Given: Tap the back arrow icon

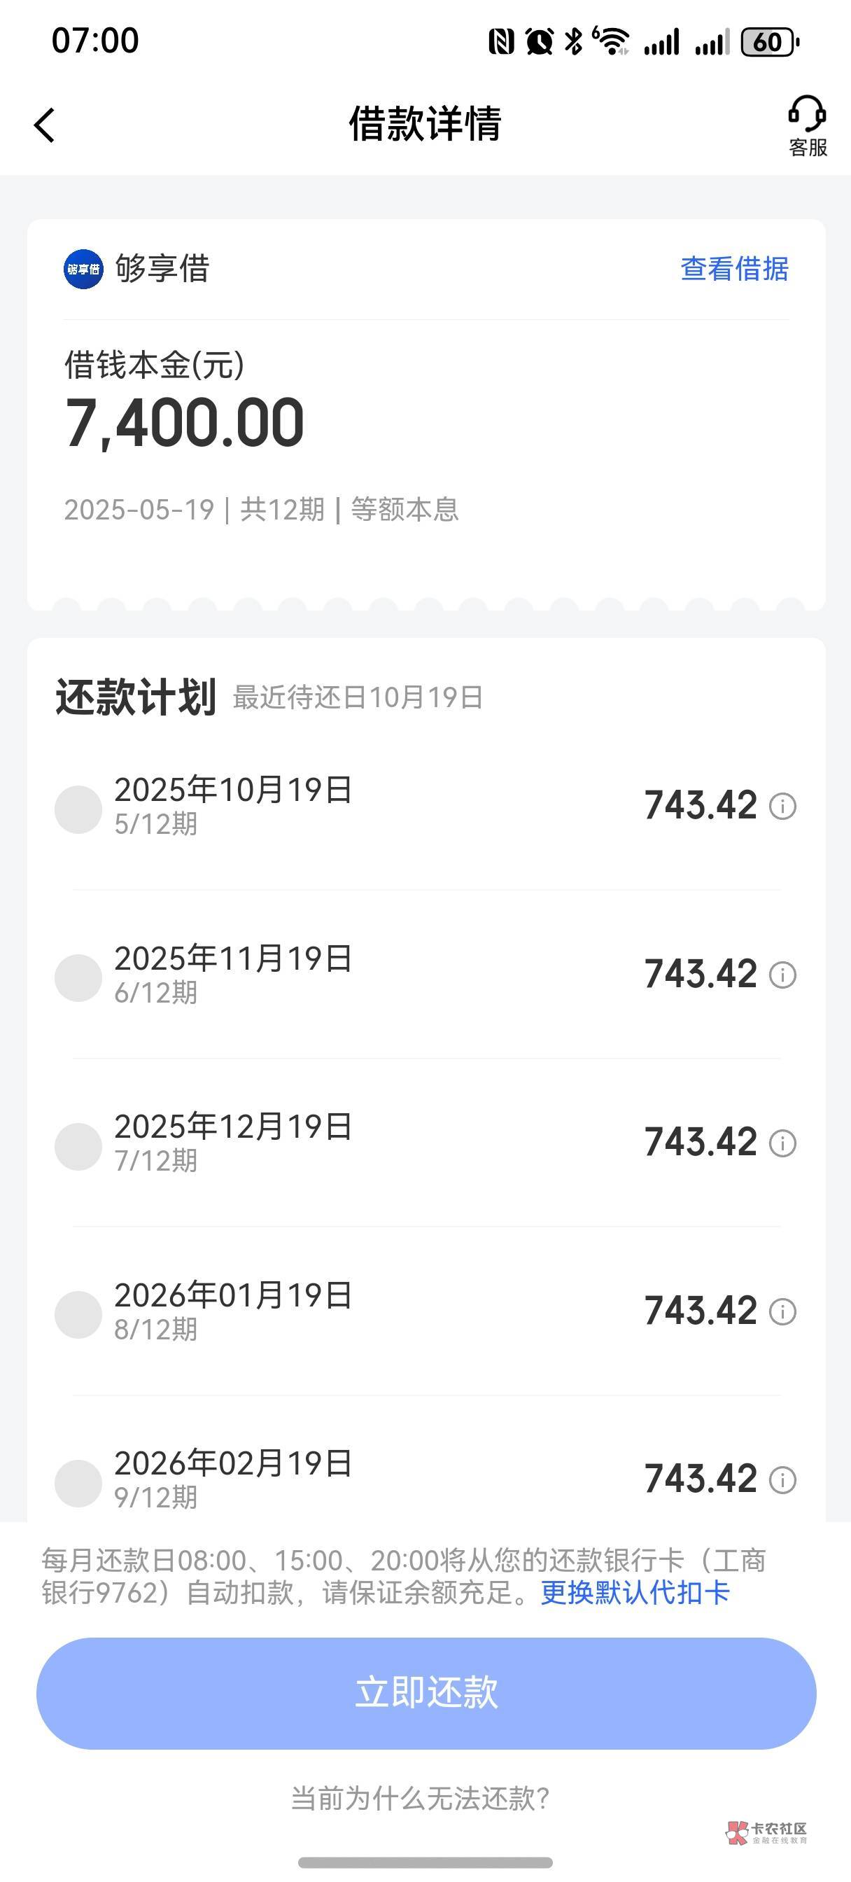Looking at the screenshot, I should coord(45,125).
